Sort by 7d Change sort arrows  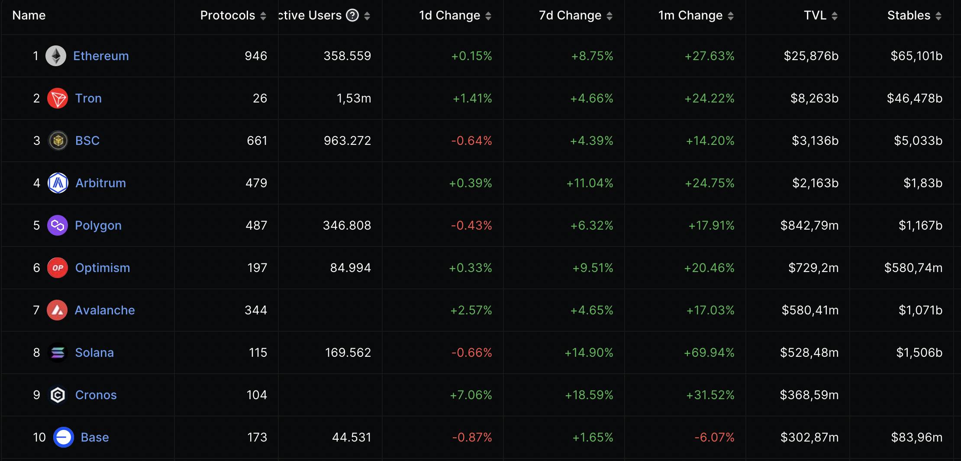coord(609,16)
